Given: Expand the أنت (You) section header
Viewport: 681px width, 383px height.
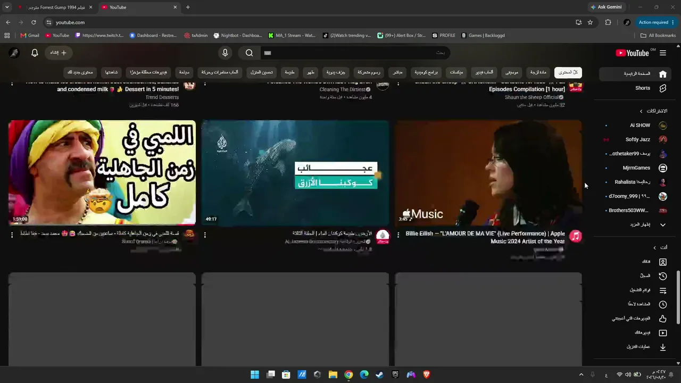Looking at the screenshot, I should pyautogui.click(x=660, y=247).
